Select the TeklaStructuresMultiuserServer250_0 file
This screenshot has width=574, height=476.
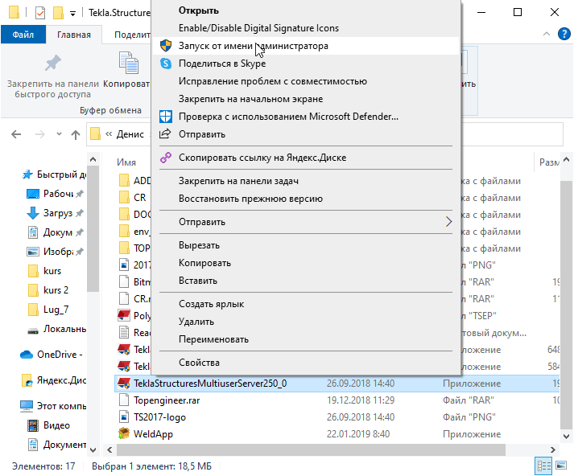click(x=337, y=384)
